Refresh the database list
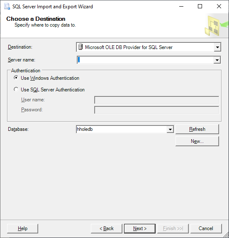Screen dimensions: 229x238 pos(197,129)
